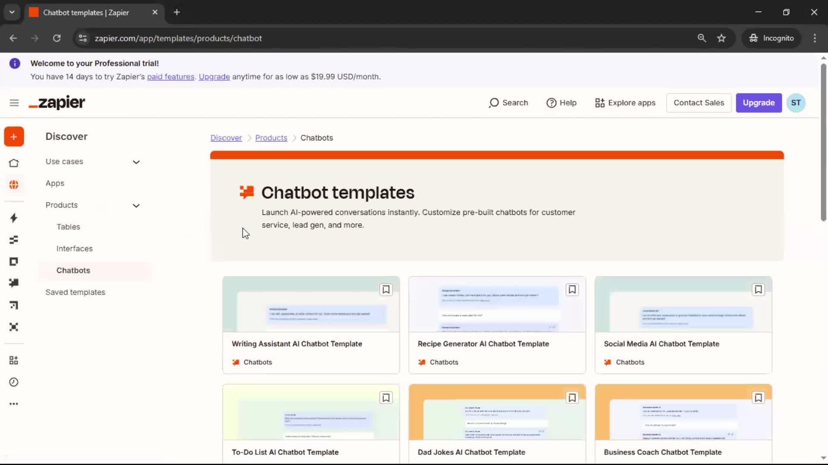Open the Home icon in sidebar
Image resolution: width=828 pixels, height=465 pixels.
14,163
